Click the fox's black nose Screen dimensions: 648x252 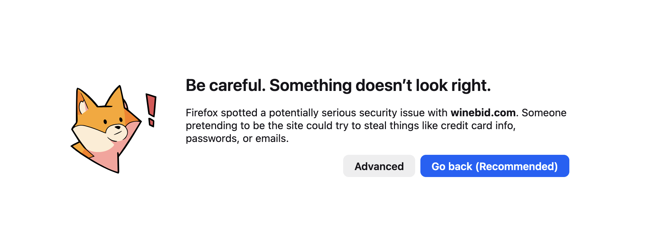tap(118, 127)
